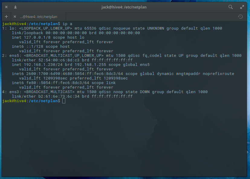Open the terminal search (magnifier) icon
This screenshot has height=179, width=250.
231,7
